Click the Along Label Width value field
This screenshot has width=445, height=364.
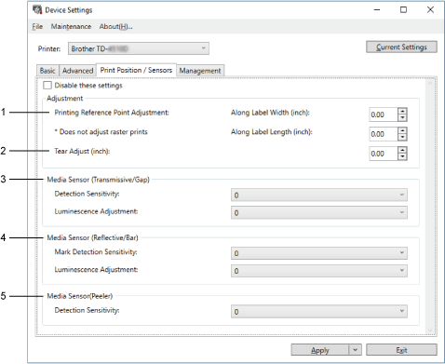tap(384, 115)
